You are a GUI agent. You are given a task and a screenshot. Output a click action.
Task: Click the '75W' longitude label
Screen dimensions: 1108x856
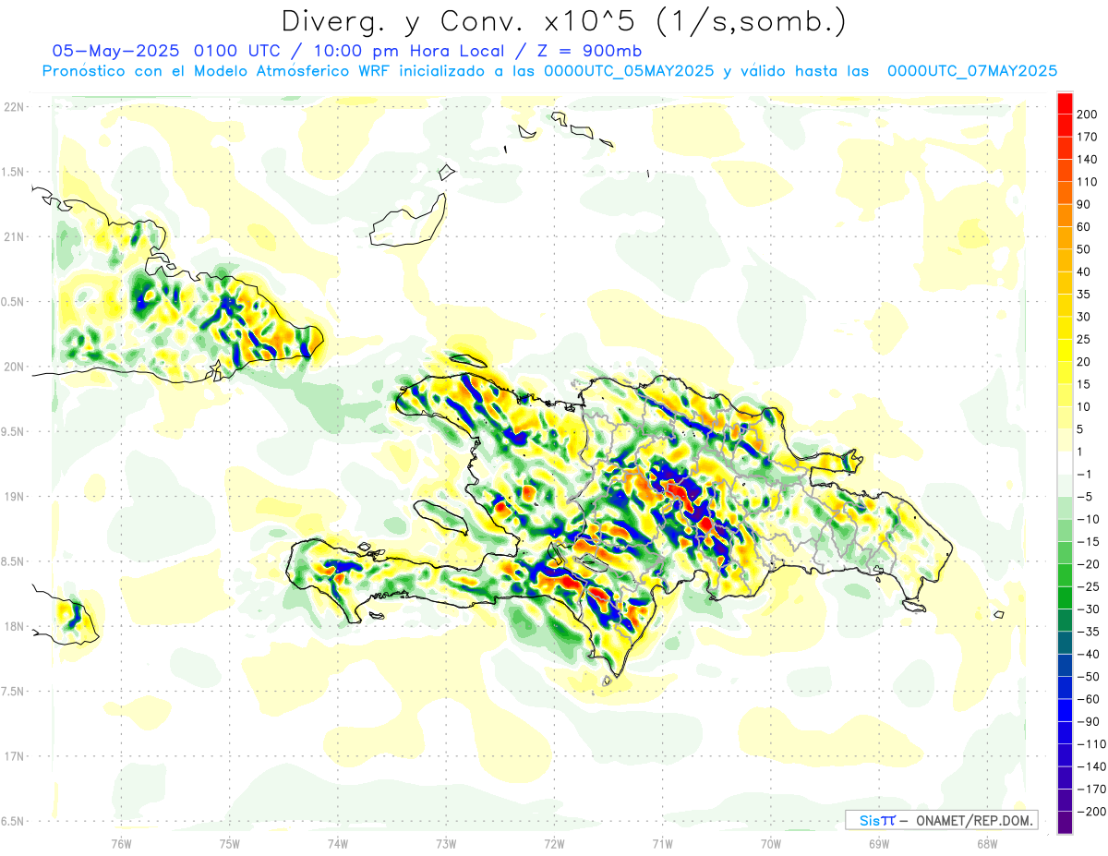pyautogui.click(x=230, y=843)
